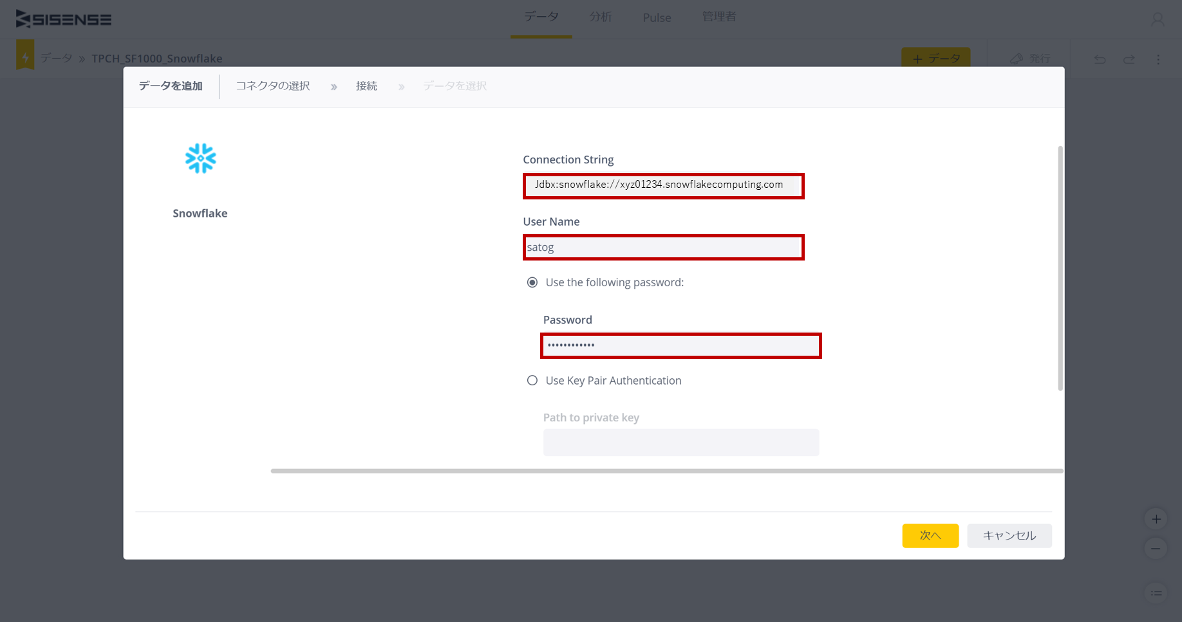Screen dimensions: 1182x622
Task: Click the Path to private key field
Action: [x=681, y=443]
